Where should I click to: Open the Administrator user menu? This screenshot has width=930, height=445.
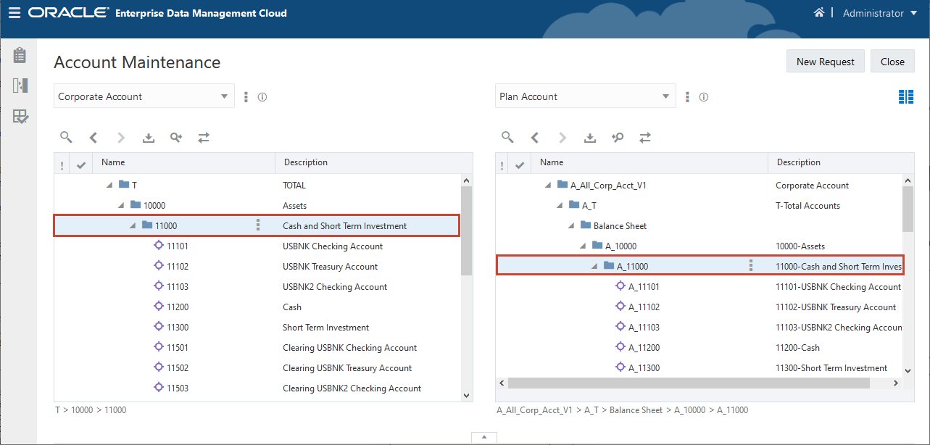click(x=879, y=13)
